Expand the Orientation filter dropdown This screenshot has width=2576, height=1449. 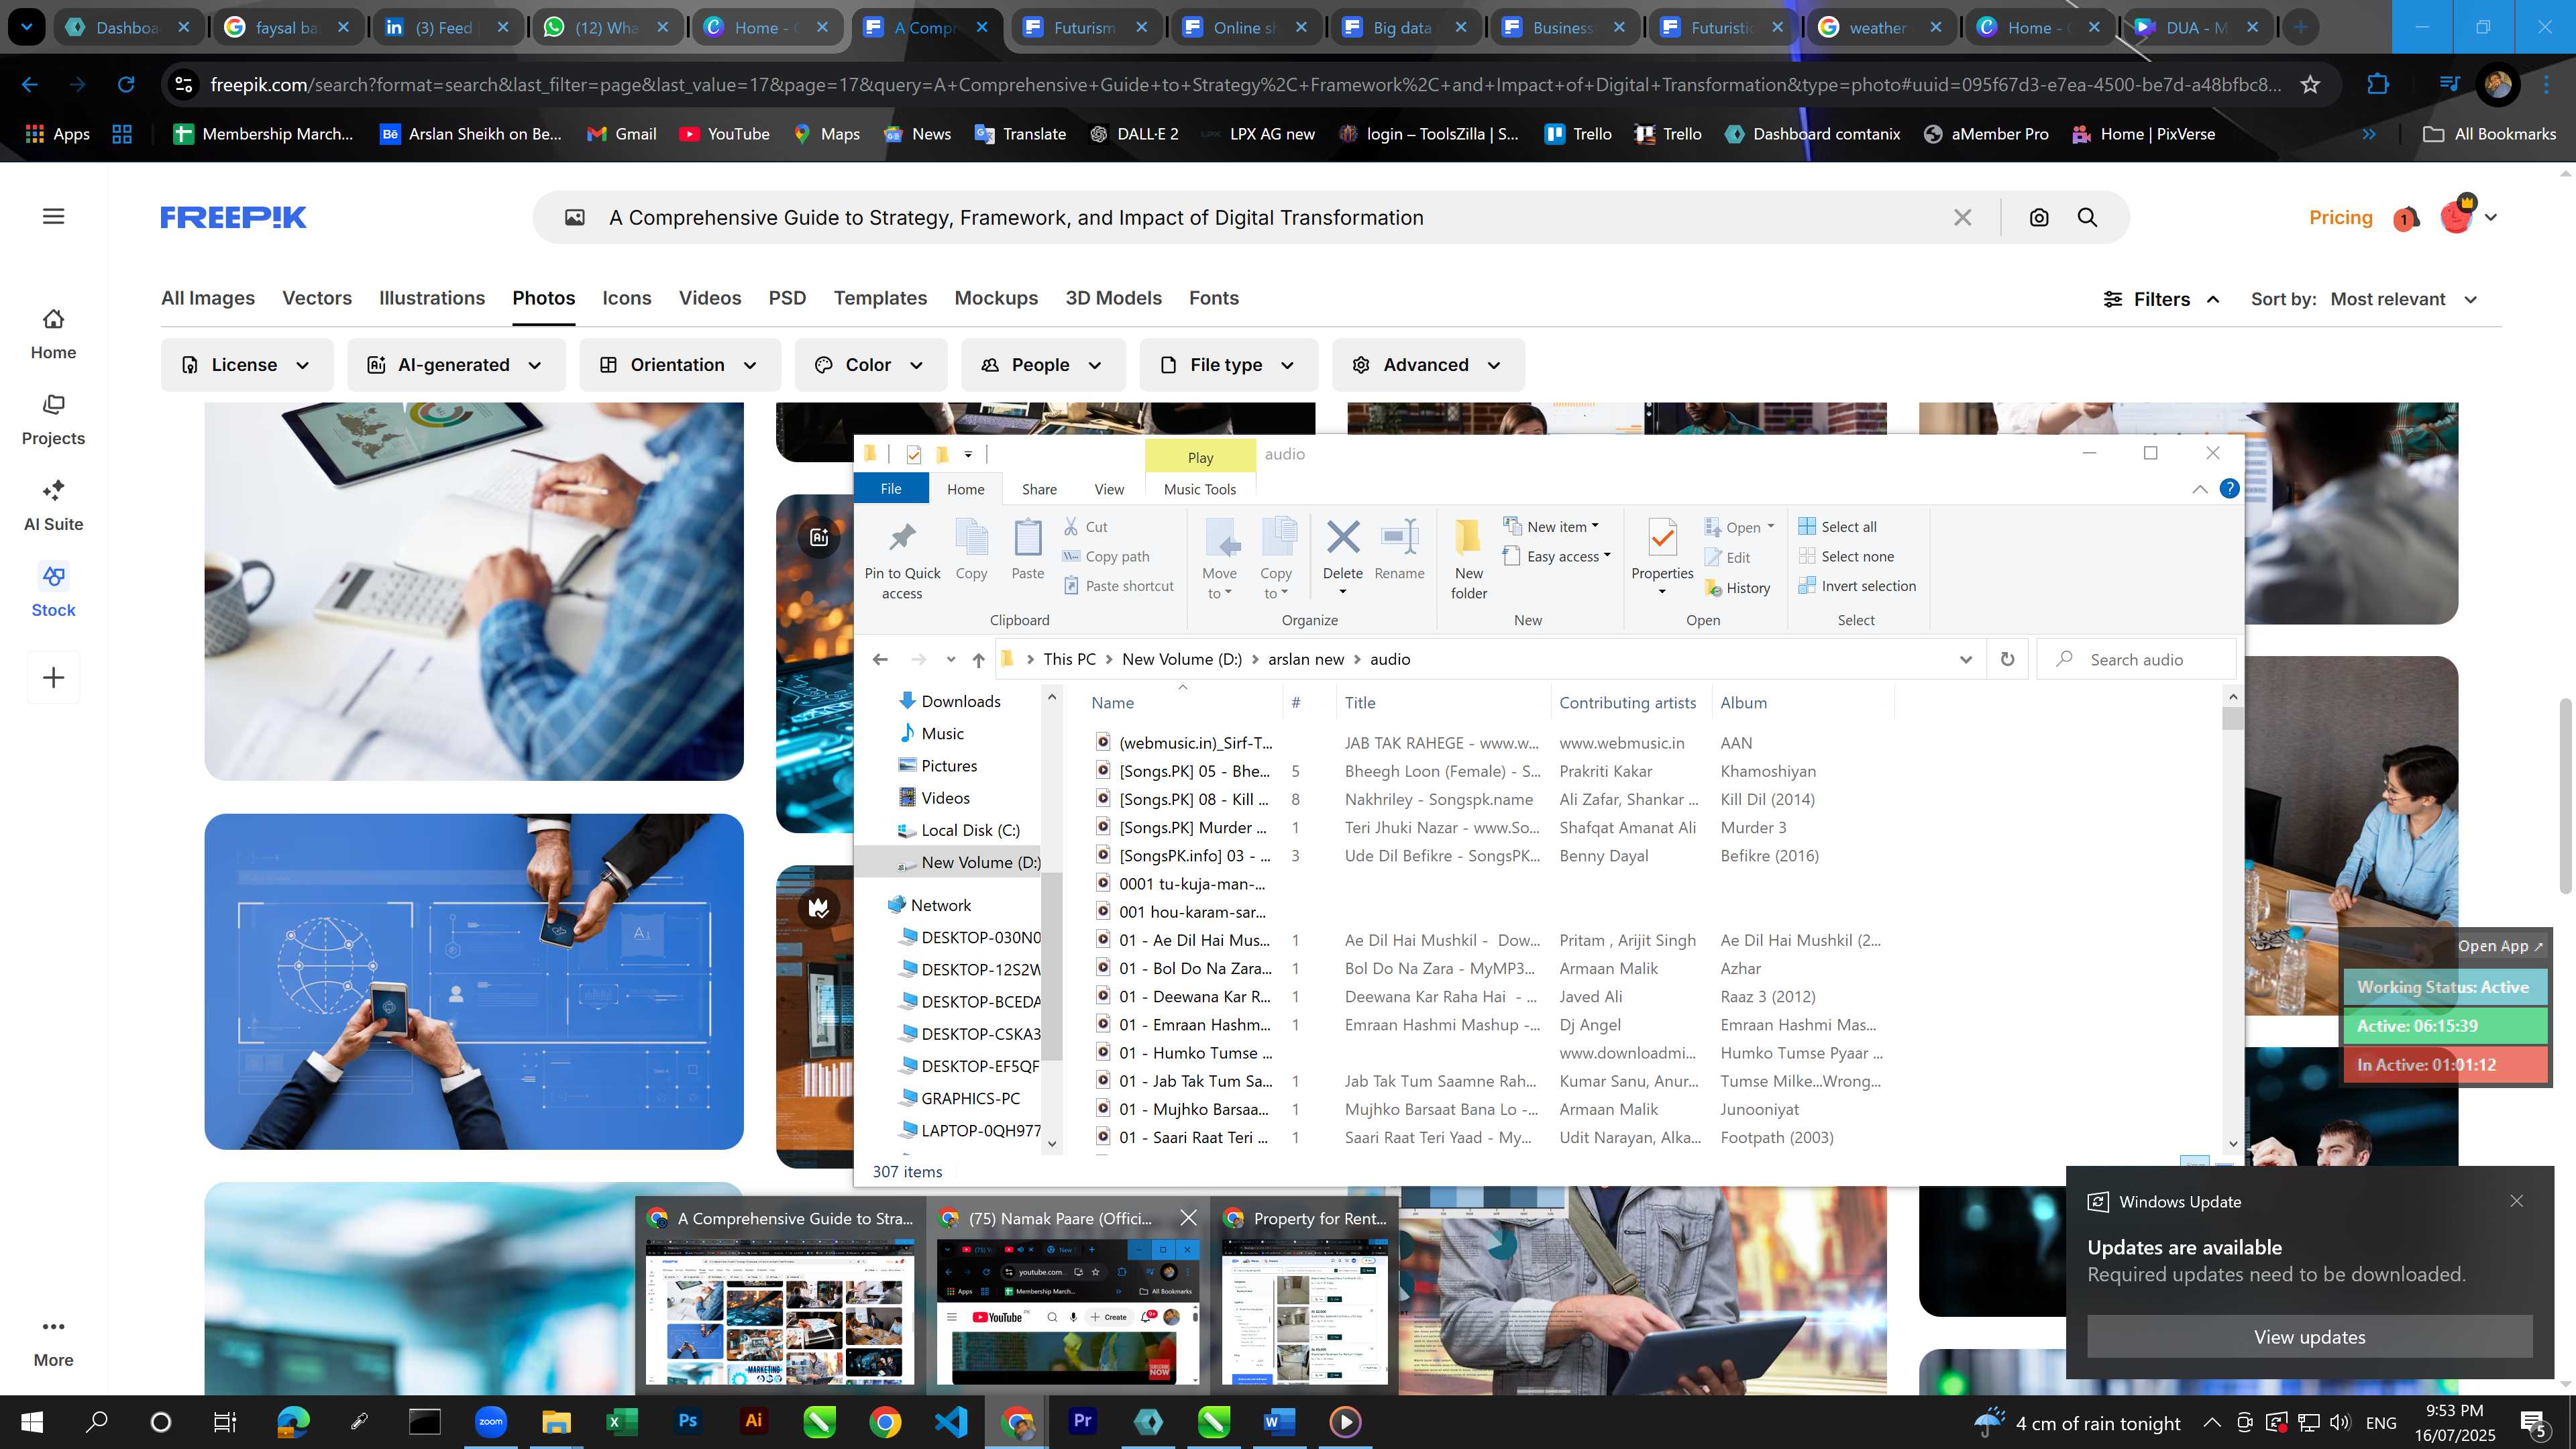tap(679, 365)
